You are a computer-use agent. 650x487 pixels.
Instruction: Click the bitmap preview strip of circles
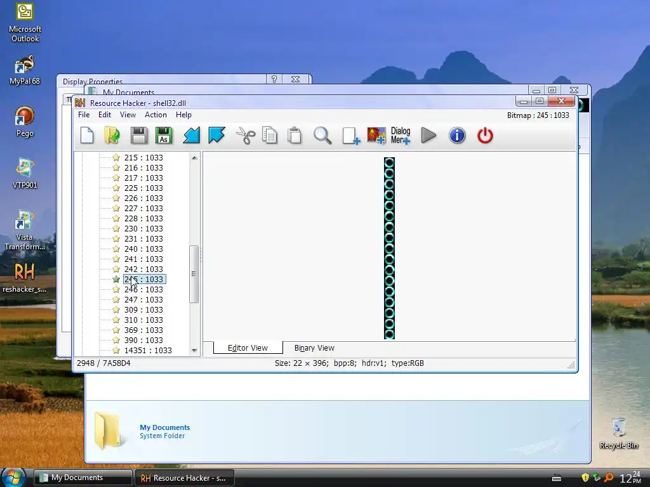[x=389, y=248]
